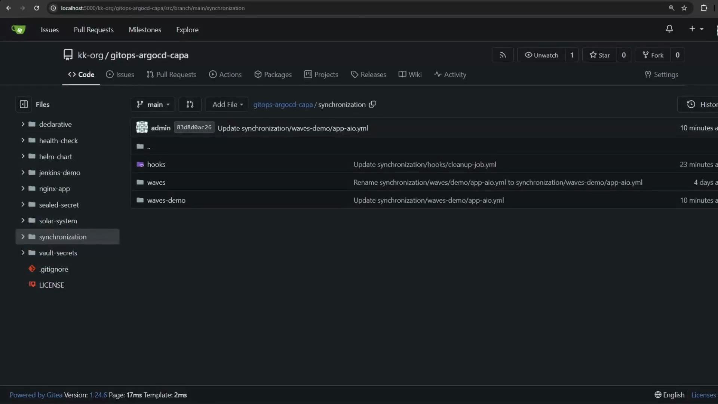Viewport: 718px width, 404px height.
Task: Expand the nginx-app folder chevron
Action: tap(23, 189)
